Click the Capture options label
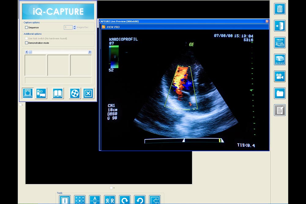Screen dimensions: 306x204 coord(32,22)
